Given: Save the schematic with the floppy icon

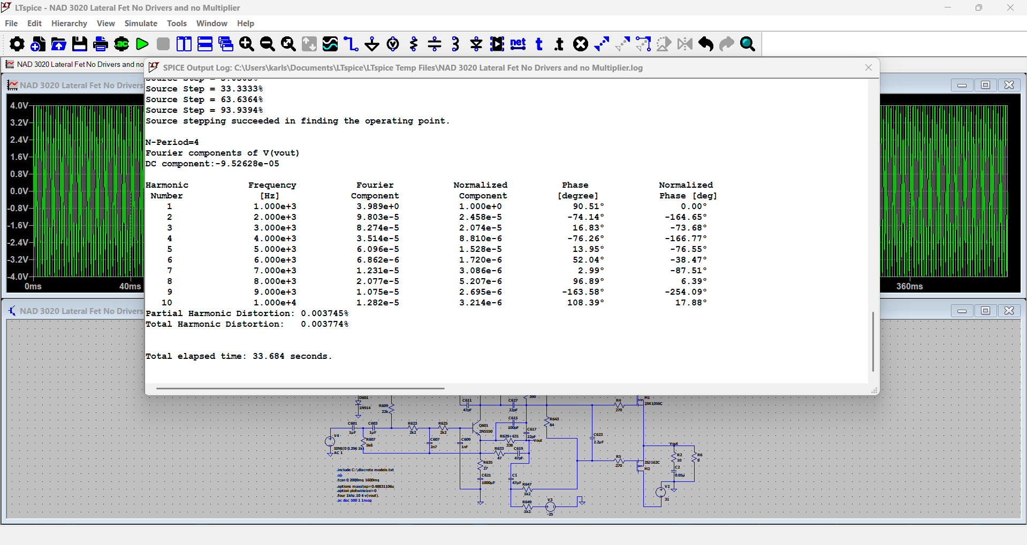Looking at the screenshot, I should [x=79, y=44].
